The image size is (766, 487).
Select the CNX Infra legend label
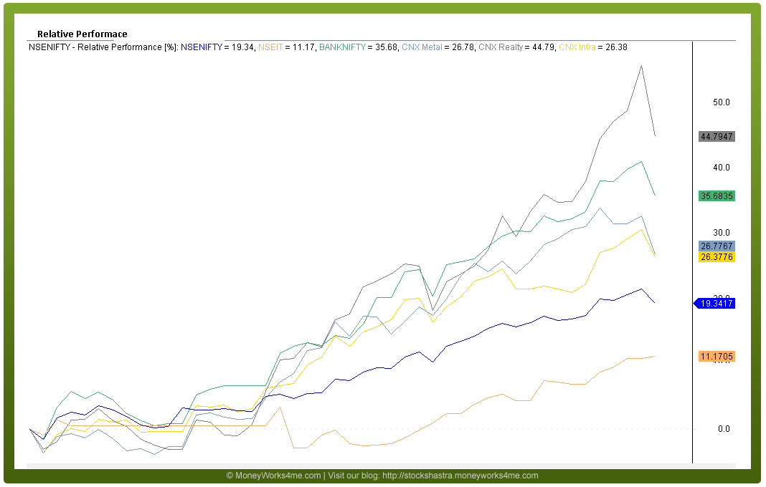tap(577, 47)
